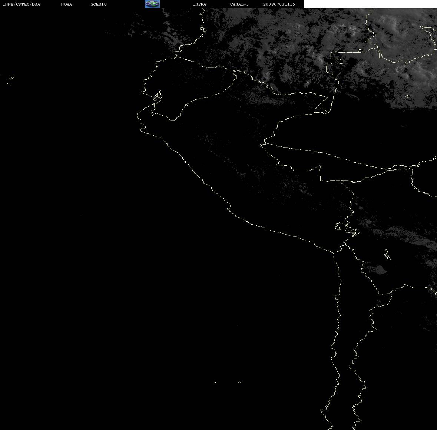
Task: Select the NOAA label in header
Action: click(x=66, y=4)
